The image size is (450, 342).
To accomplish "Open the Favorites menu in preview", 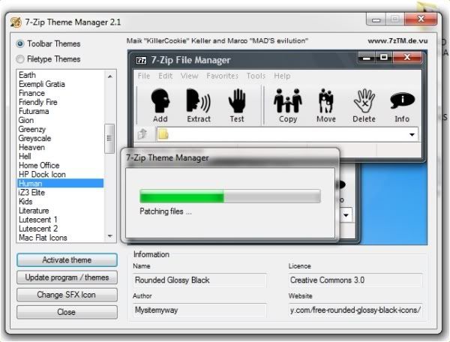I will pyautogui.click(x=223, y=76).
